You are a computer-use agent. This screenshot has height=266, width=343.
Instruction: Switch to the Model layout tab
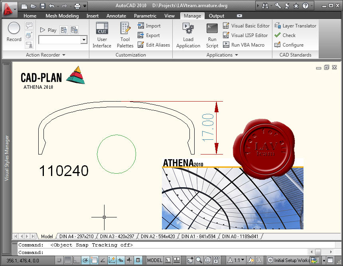point(47,236)
